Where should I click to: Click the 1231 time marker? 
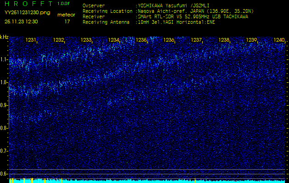[31, 40]
